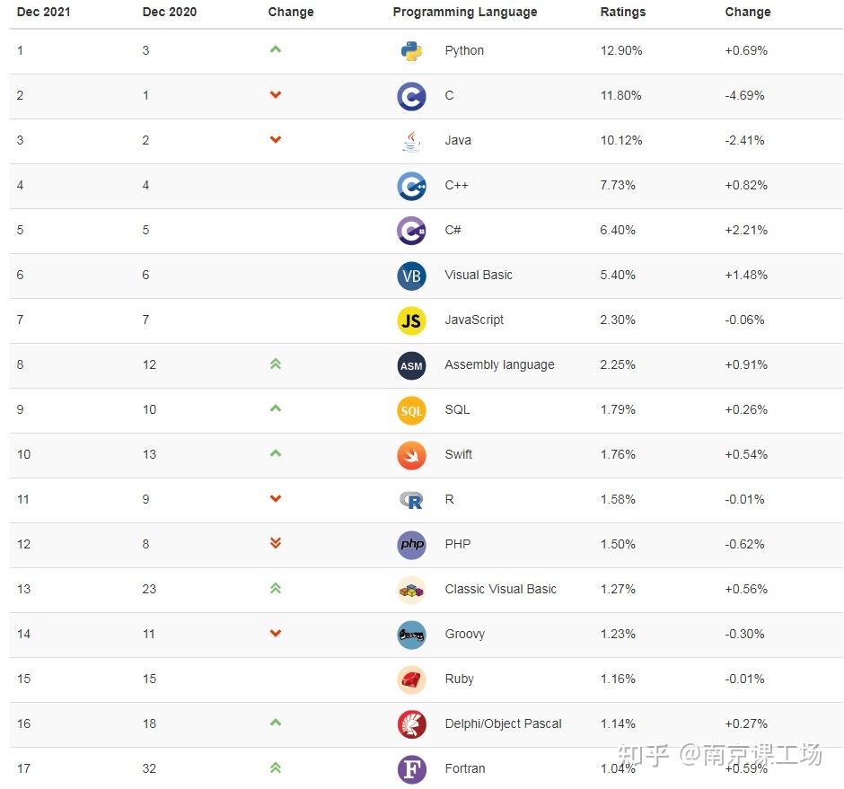Image resolution: width=844 pixels, height=789 pixels.
Task: Click the red down arrow in Java row
Action: click(276, 140)
